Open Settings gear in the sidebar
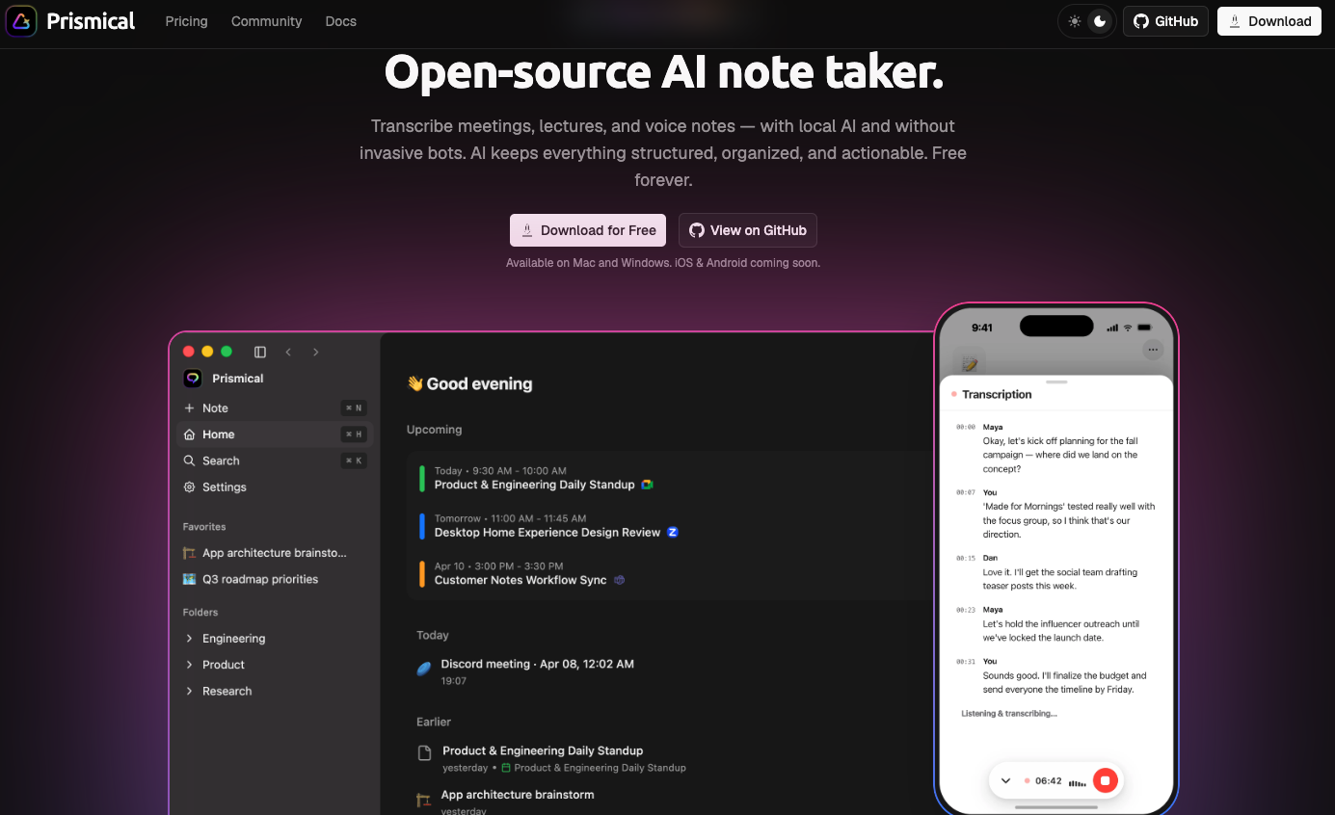1335x815 pixels. [275, 487]
